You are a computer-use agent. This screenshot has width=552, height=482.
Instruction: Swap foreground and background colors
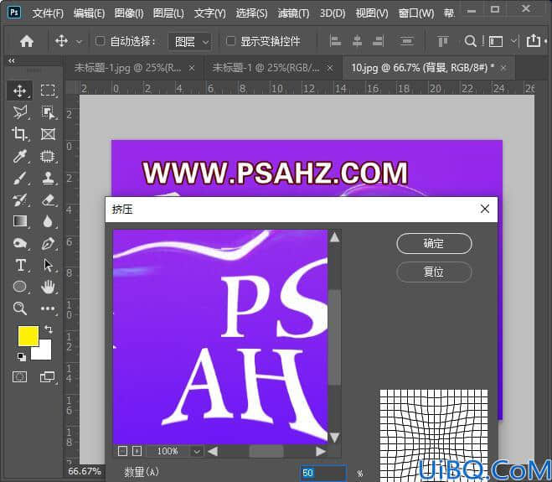49,329
